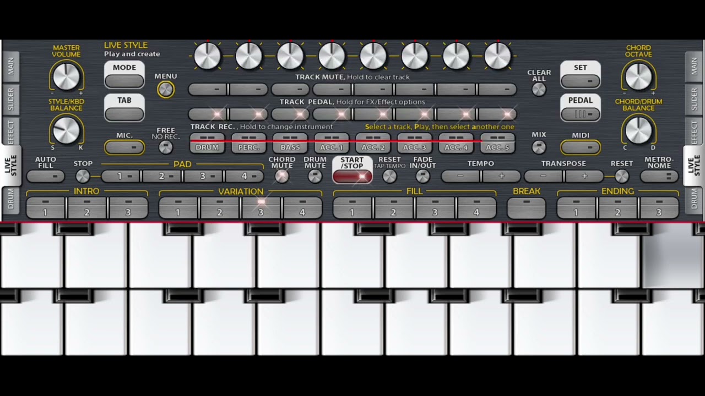705x396 pixels.
Task: Select INTRO 3
Action: (x=128, y=208)
